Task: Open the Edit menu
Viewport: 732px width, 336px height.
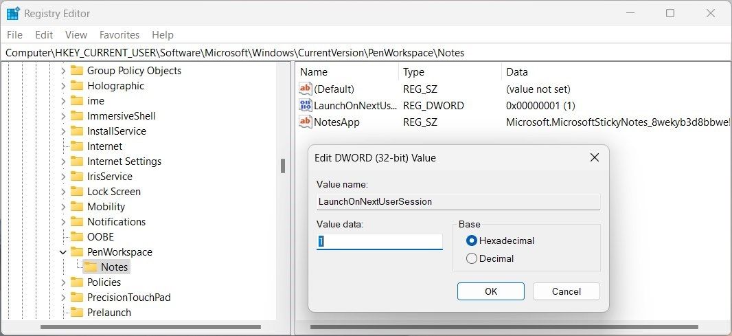Action: (44, 34)
